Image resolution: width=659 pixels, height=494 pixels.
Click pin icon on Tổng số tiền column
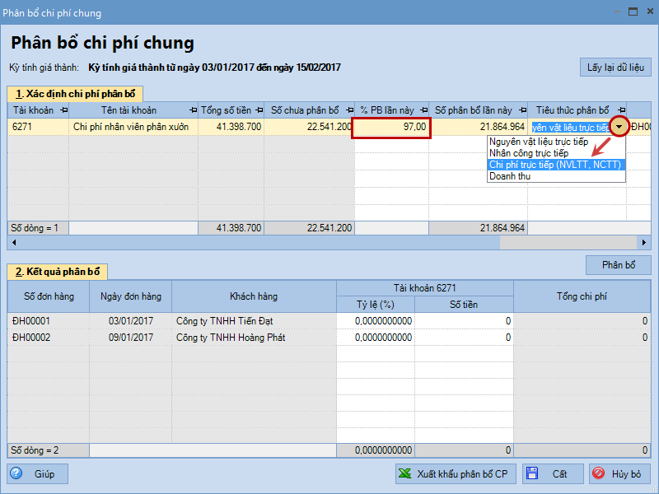[x=259, y=110]
